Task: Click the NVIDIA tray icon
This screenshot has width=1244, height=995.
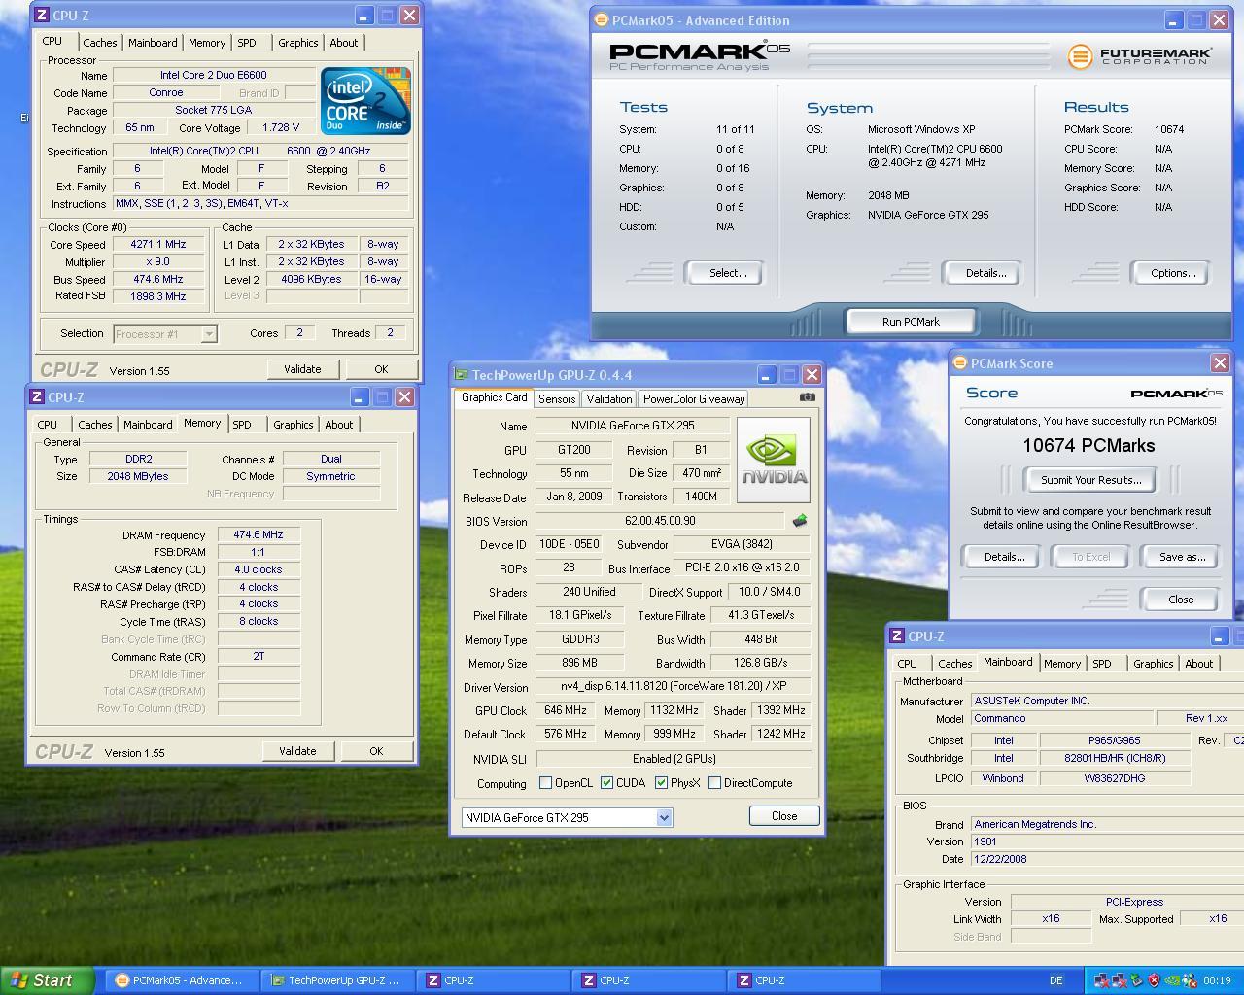Action: point(1173,980)
